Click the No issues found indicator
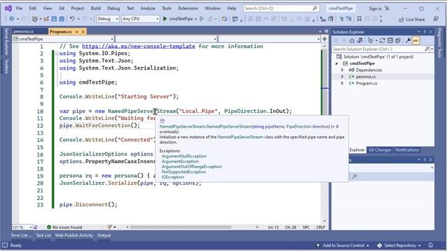 tap(64, 227)
